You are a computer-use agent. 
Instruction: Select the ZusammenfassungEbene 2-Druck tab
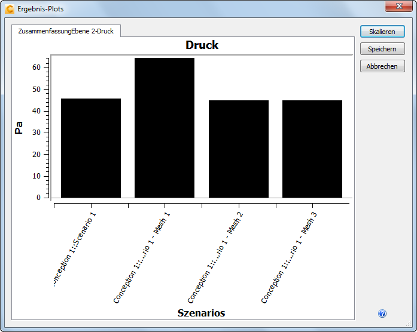pyautogui.click(x=66, y=31)
